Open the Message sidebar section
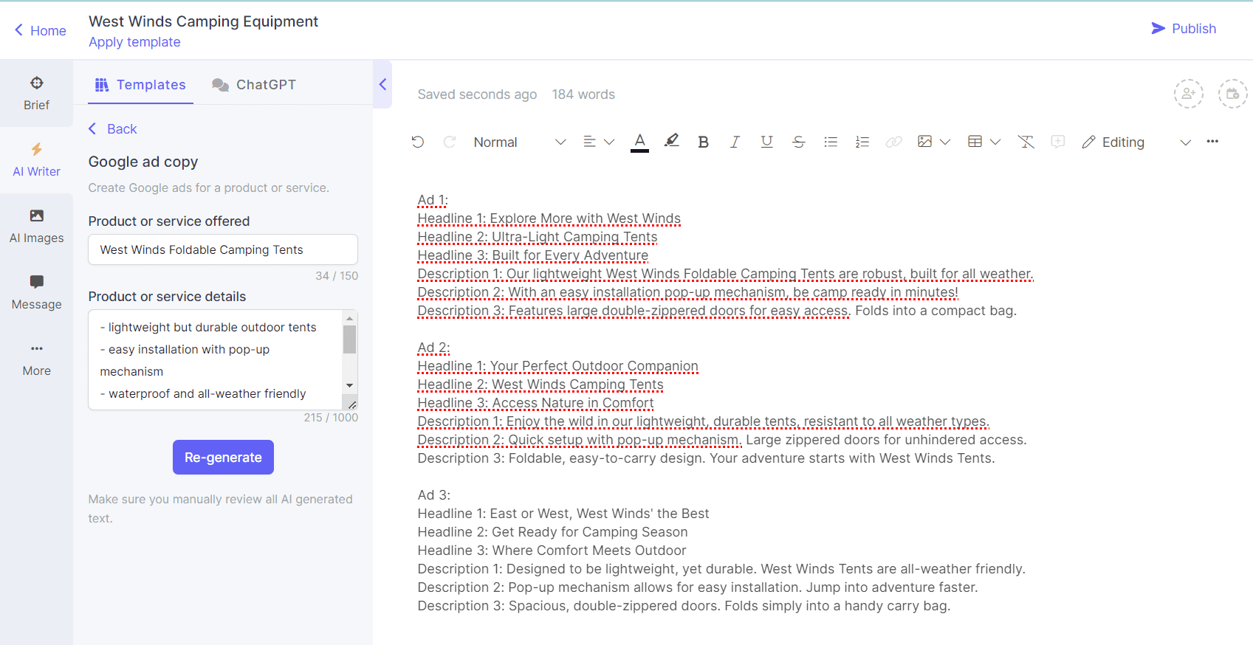 (x=36, y=293)
